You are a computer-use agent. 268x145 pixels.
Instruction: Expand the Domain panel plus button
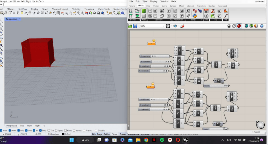(x=140, y=20)
